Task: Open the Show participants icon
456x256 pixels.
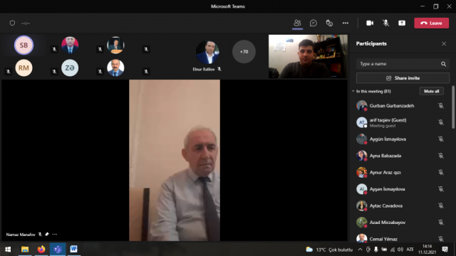Action: click(x=297, y=23)
